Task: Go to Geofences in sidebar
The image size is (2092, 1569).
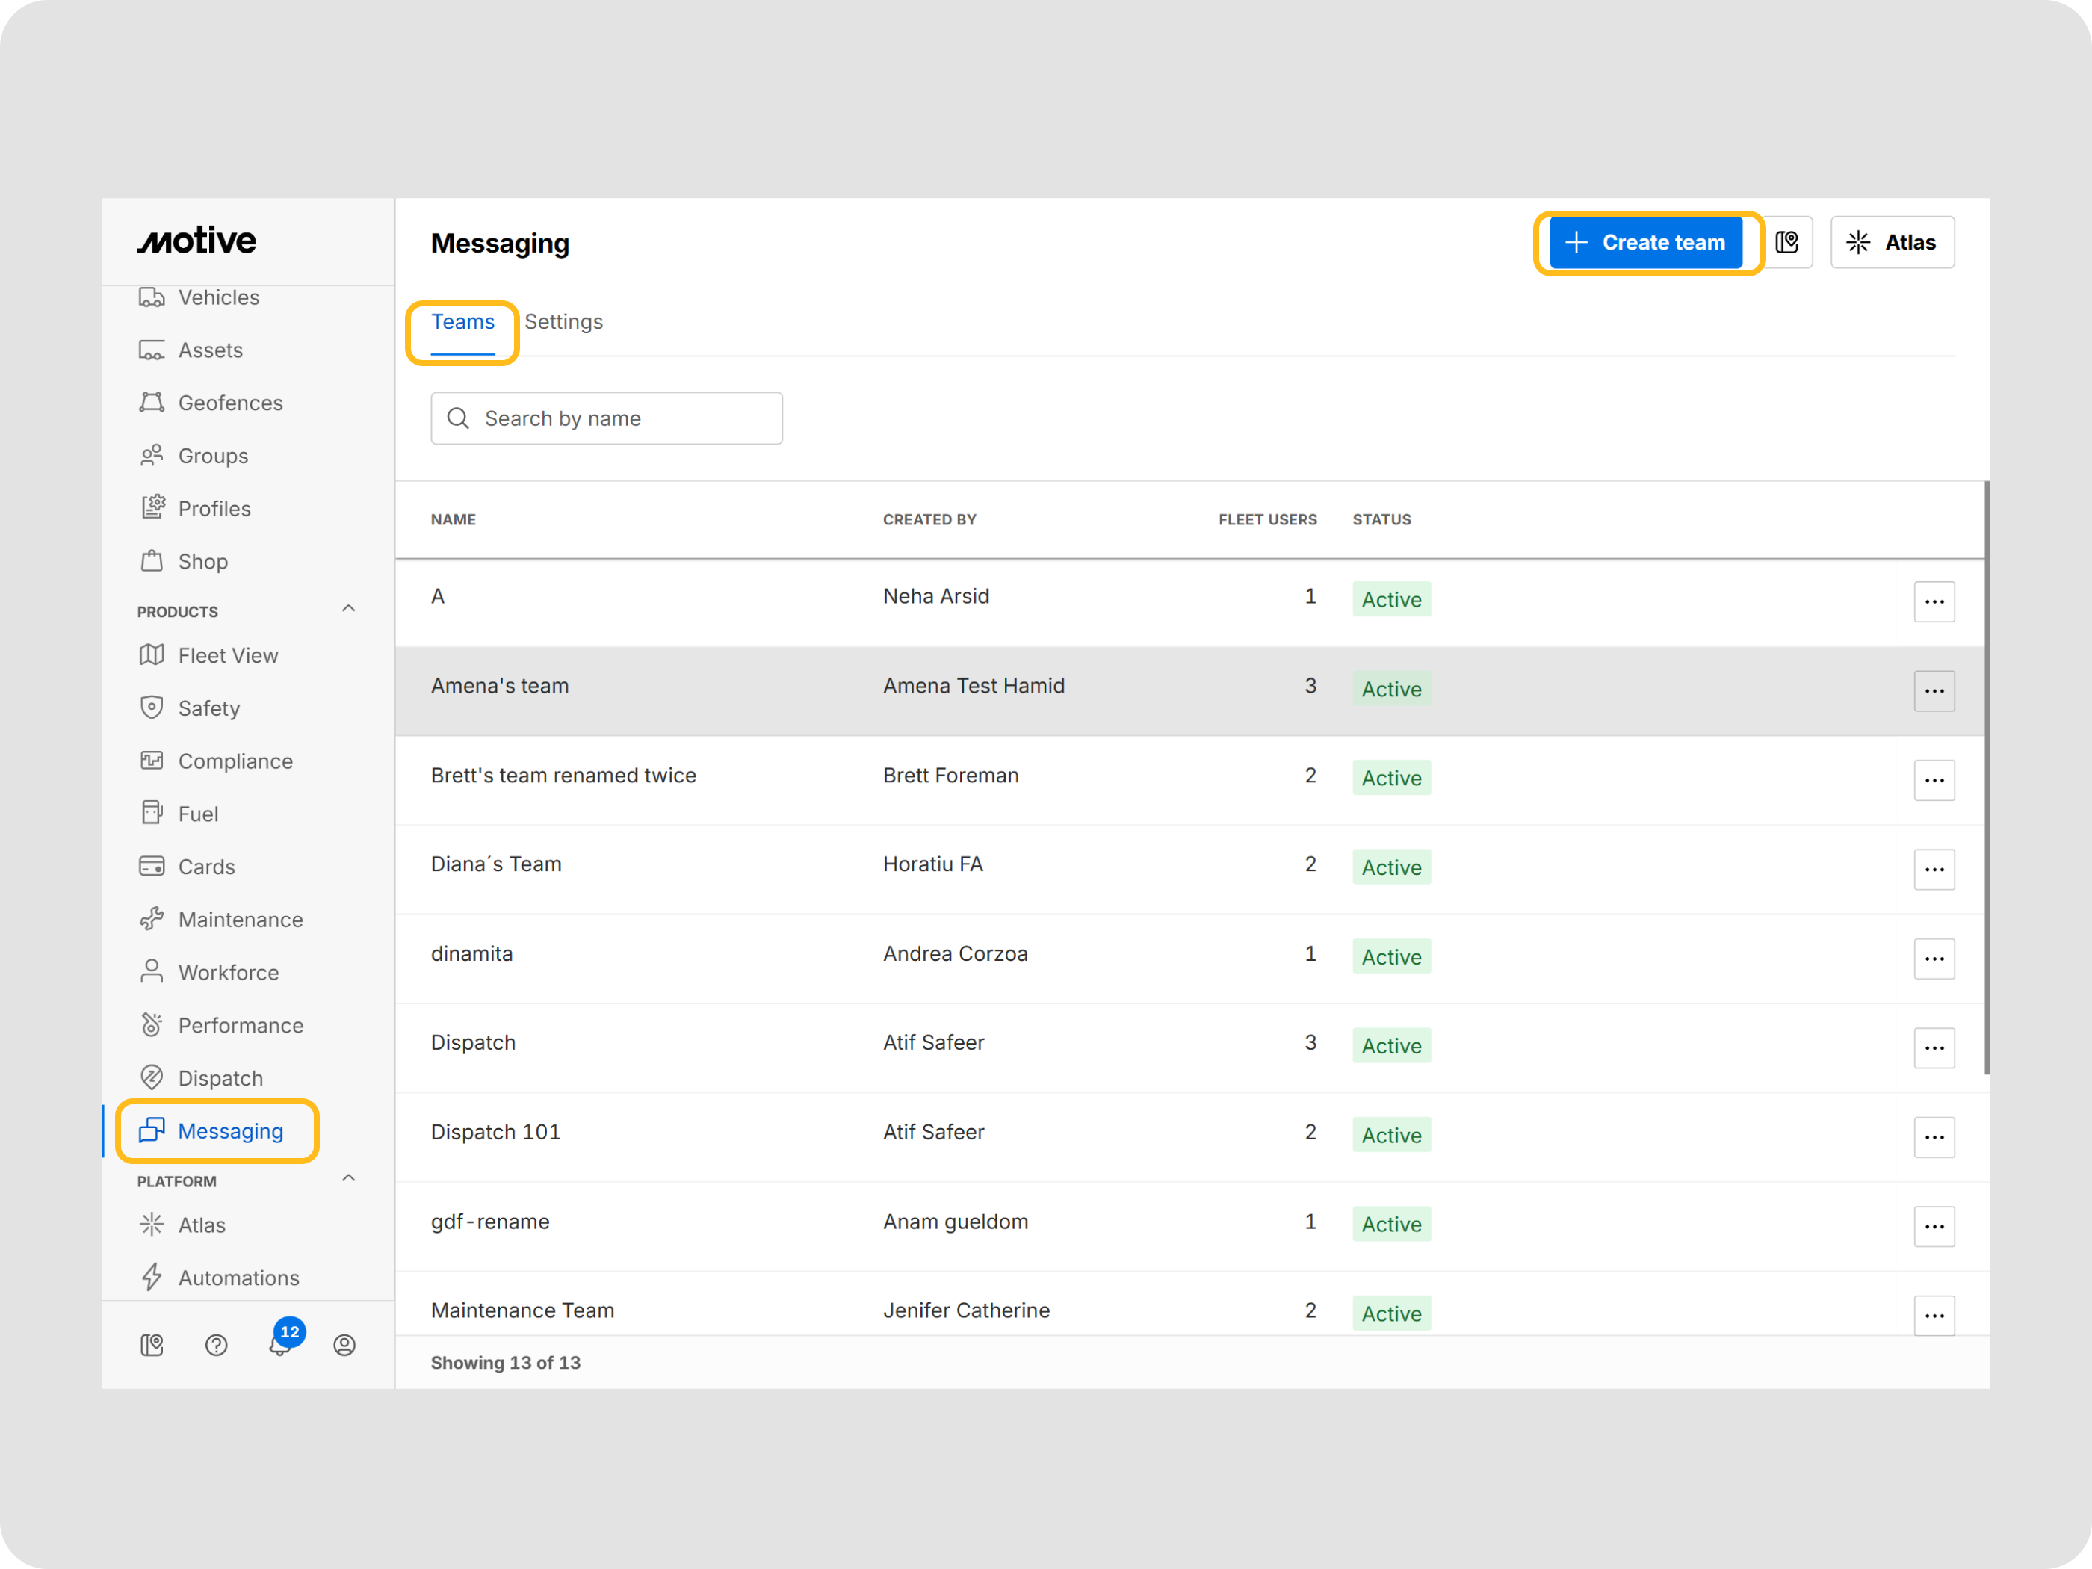Action: point(211,403)
